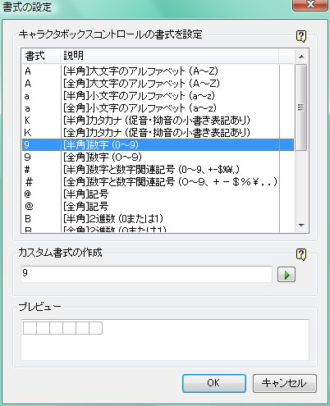The width and height of the screenshot is (330, 406).
Task: Select highlighted row [半角]数字 (0~9)
Action: pyautogui.click(x=158, y=144)
